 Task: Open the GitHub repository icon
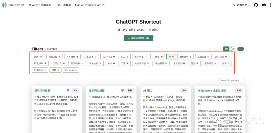[x=256, y=5]
